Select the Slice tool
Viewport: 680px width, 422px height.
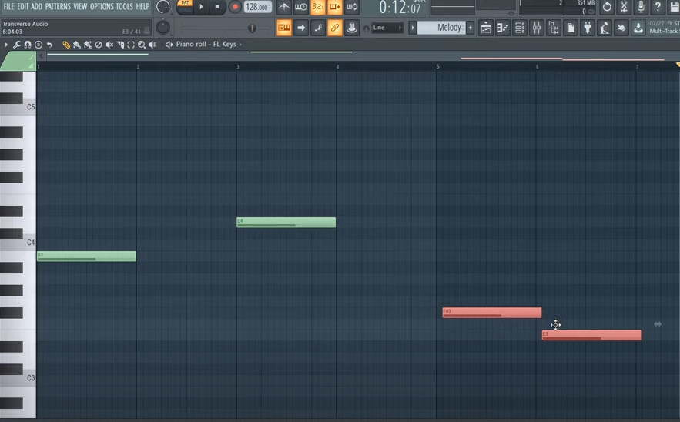point(120,44)
